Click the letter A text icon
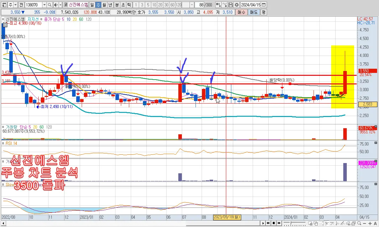 [375, 223]
